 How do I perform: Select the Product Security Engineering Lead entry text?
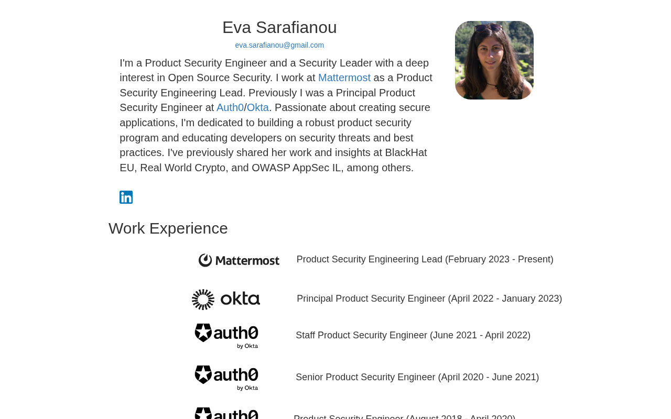pyautogui.click(x=425, y=259)
